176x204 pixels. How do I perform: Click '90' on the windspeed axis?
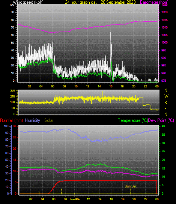click(x=12, y=12)
